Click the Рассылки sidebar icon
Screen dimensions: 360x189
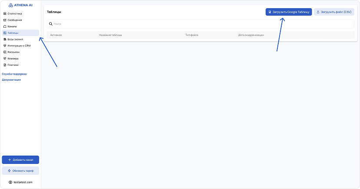pyautogui.click(x=5, y=52)
